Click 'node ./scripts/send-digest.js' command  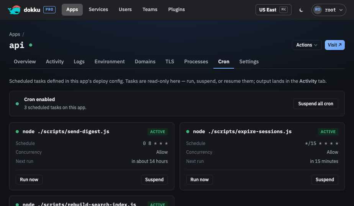66,132
